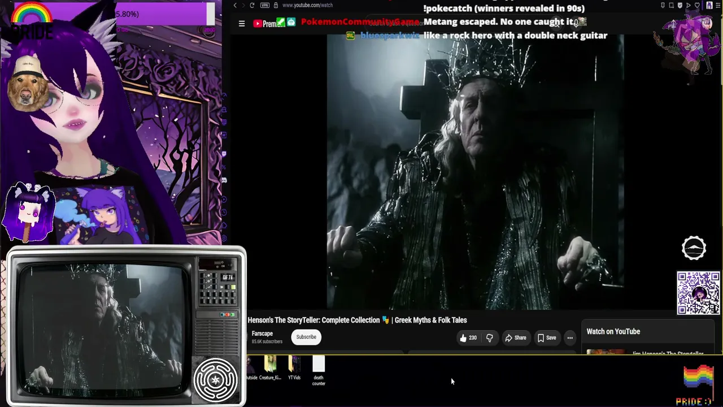Go to YouTube Premium home logo

[269, 24]
